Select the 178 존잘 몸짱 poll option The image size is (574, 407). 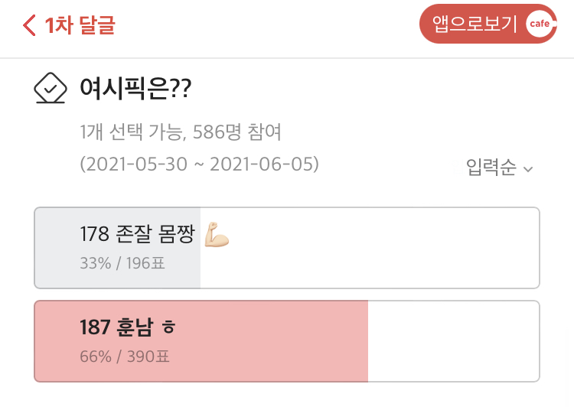click(x=142, y=236)
